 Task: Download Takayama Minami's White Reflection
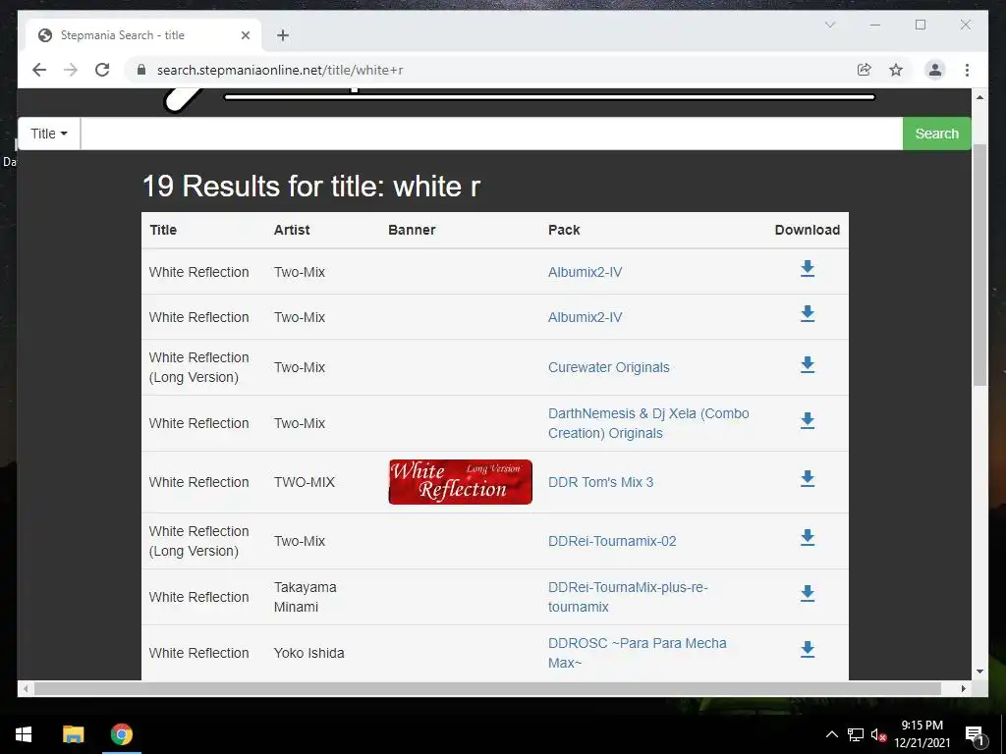(808, 594)
